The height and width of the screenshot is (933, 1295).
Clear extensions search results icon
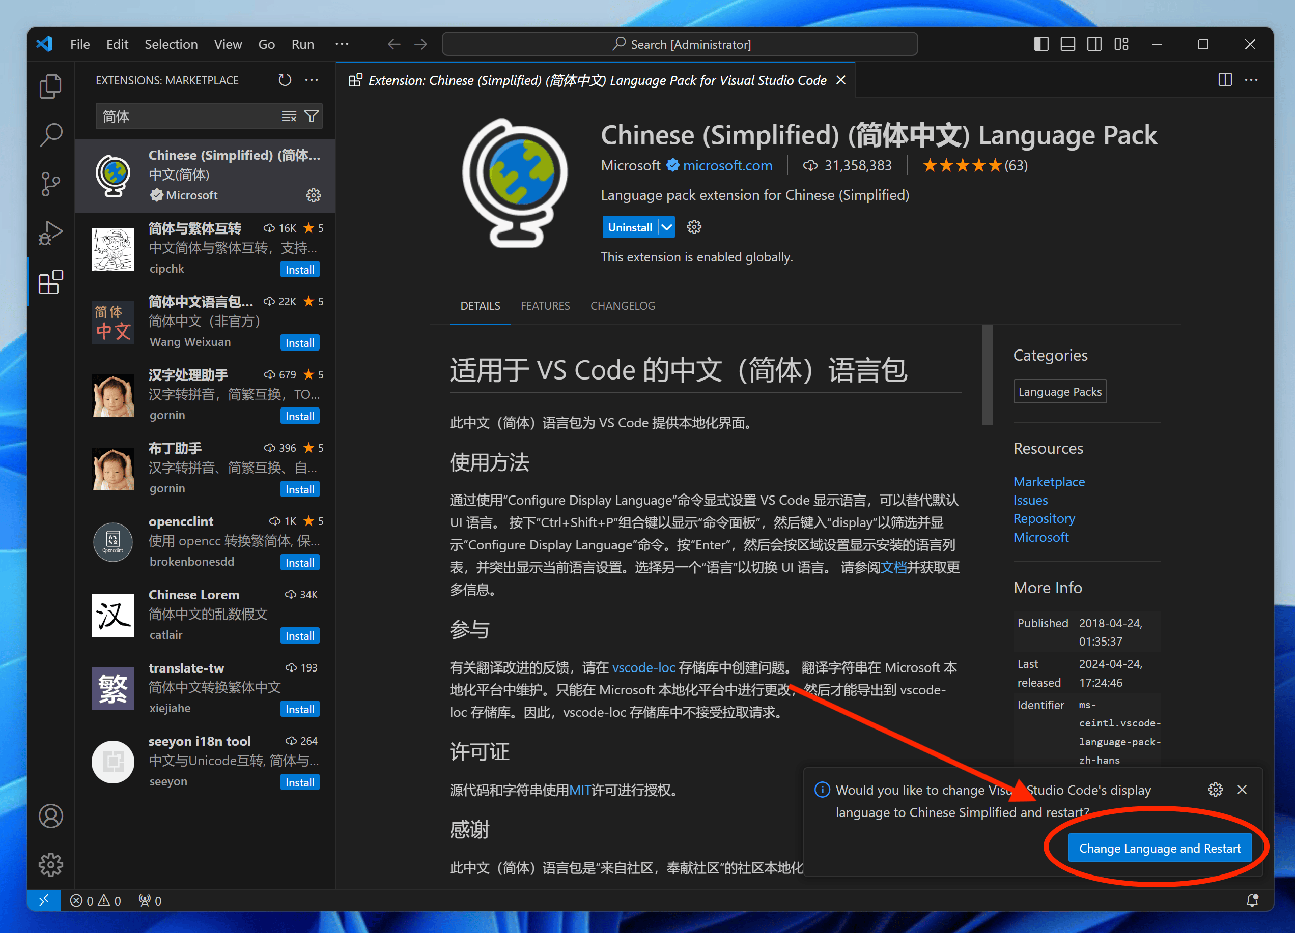[289, 116]
